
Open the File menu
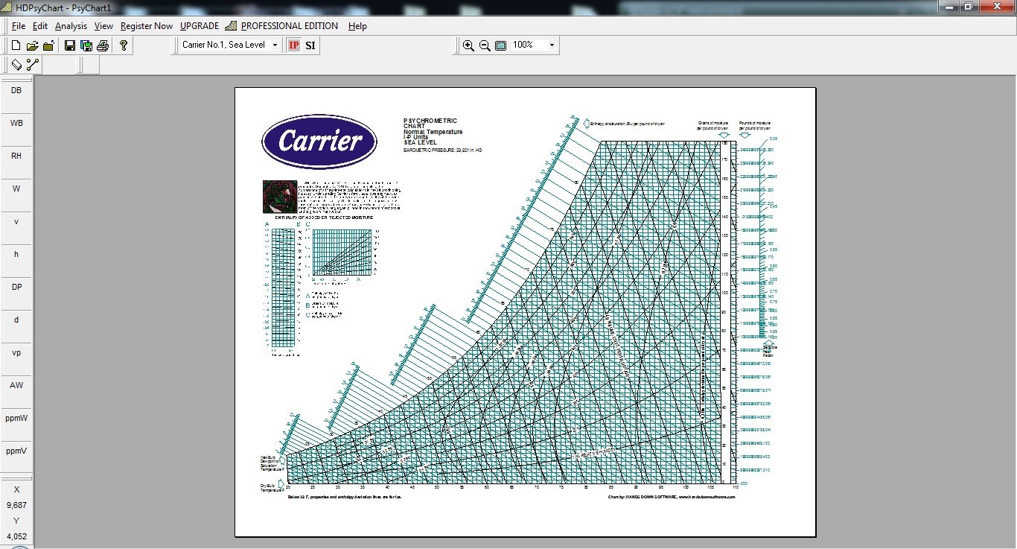click(x=19, y=26)
